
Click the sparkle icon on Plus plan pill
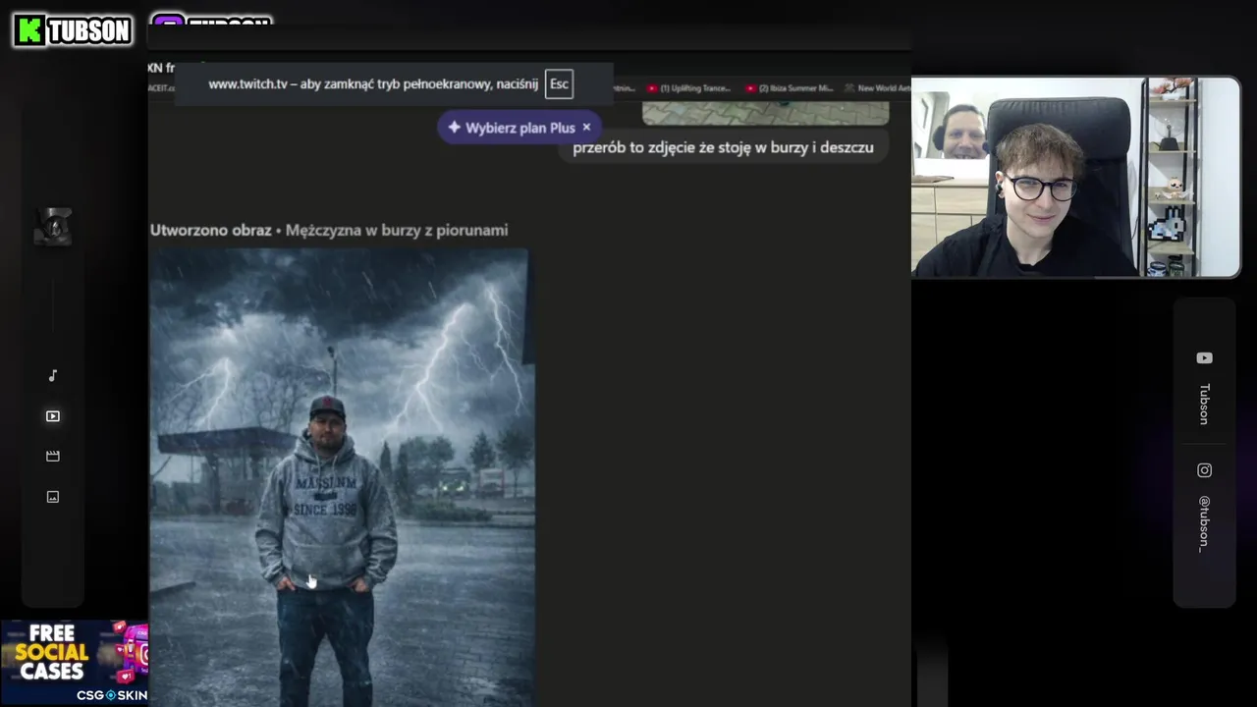point(454,128)
